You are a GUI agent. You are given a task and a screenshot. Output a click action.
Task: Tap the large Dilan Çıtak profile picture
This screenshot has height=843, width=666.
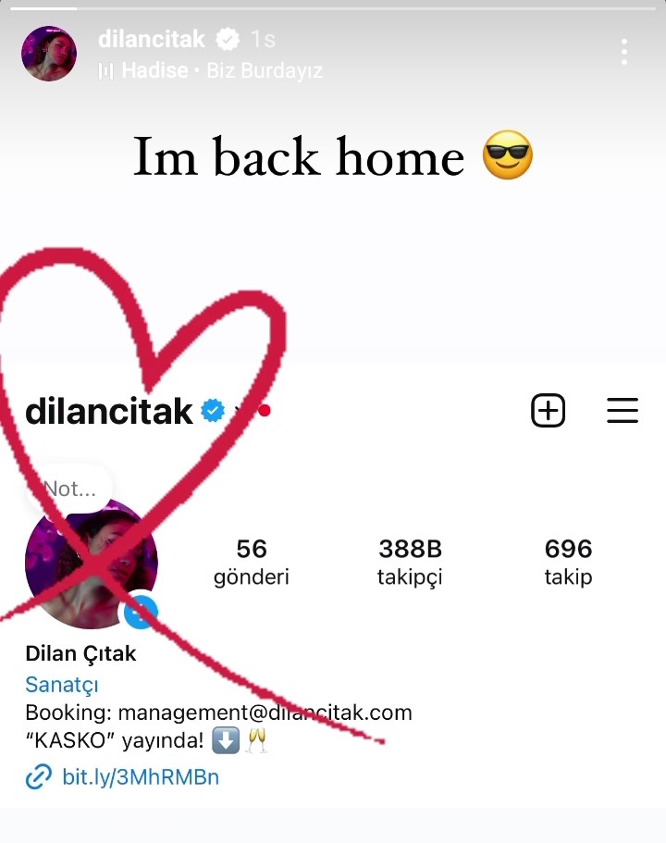(92, 563)
